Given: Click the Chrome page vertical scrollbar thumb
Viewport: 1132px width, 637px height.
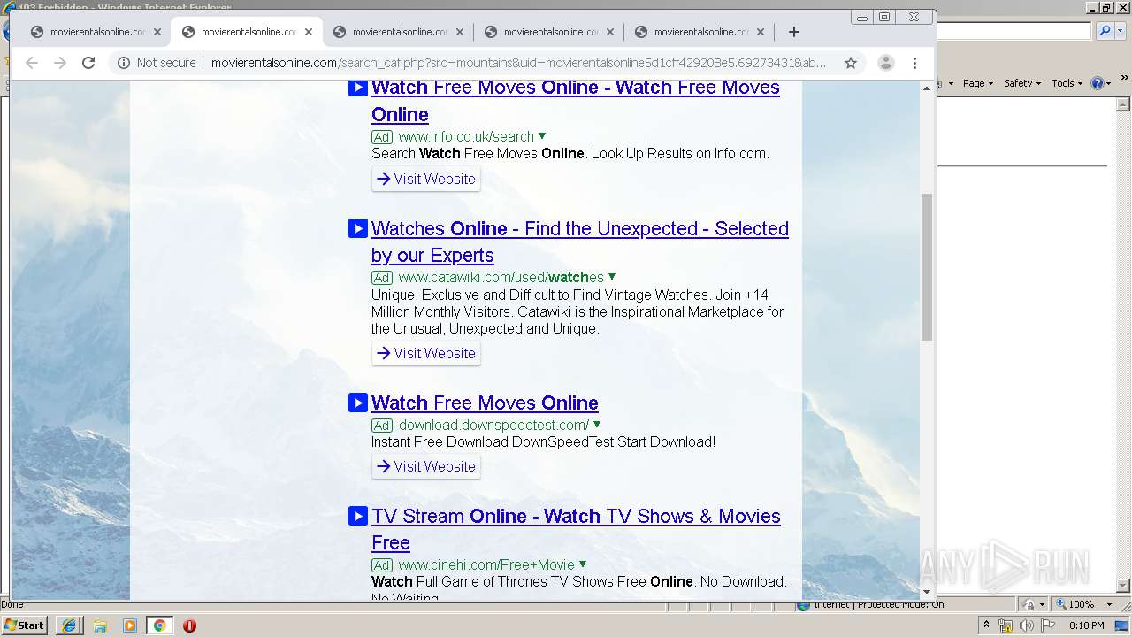Looking at the screenshot, I should [927, 267].
